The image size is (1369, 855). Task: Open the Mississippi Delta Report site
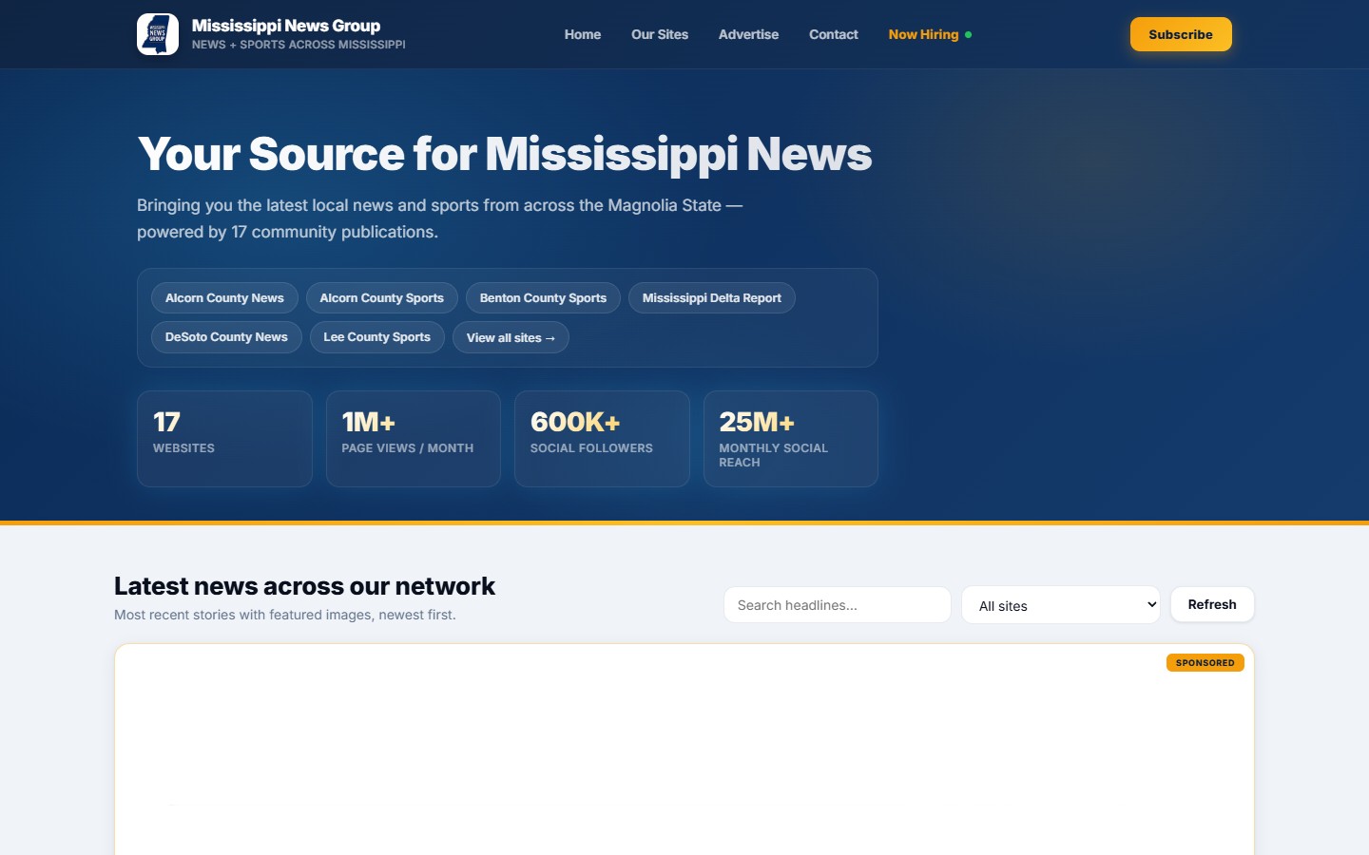[711, 297]
